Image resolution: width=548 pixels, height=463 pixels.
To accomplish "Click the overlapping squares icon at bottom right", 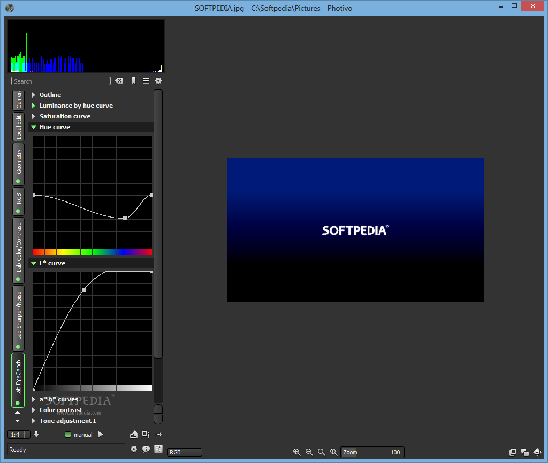I will coord(524,452).
